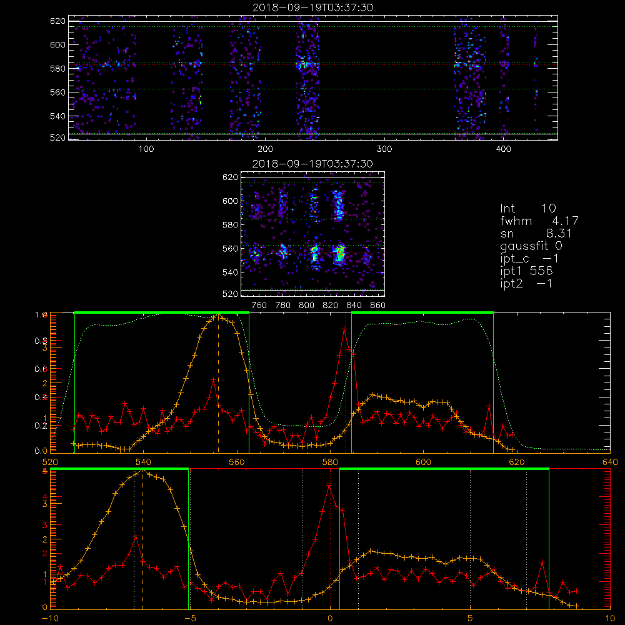
Task: Select the 'sn 8.31' readout text
Action: (536, 233)
